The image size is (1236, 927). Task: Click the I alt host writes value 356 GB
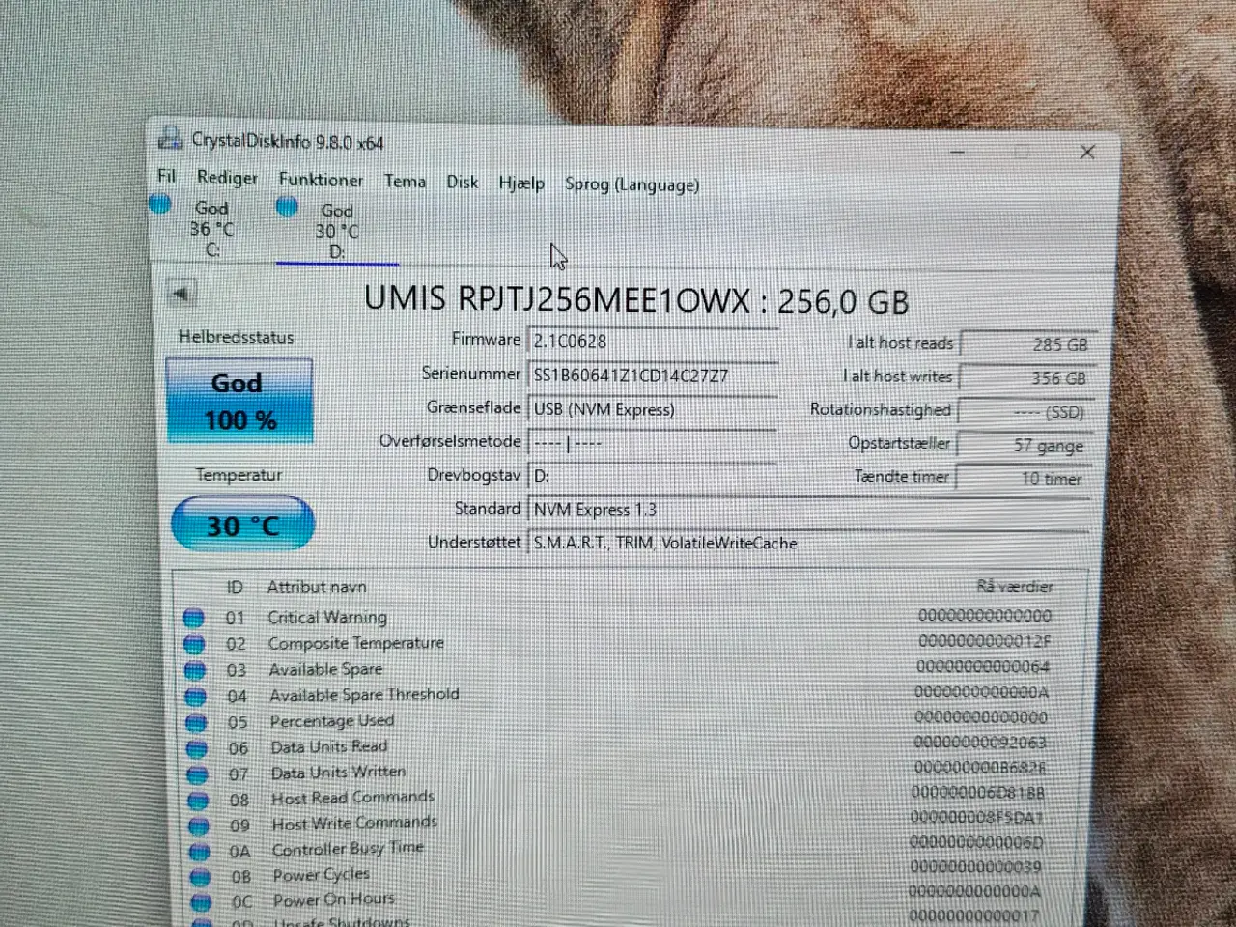(1026, 379)
